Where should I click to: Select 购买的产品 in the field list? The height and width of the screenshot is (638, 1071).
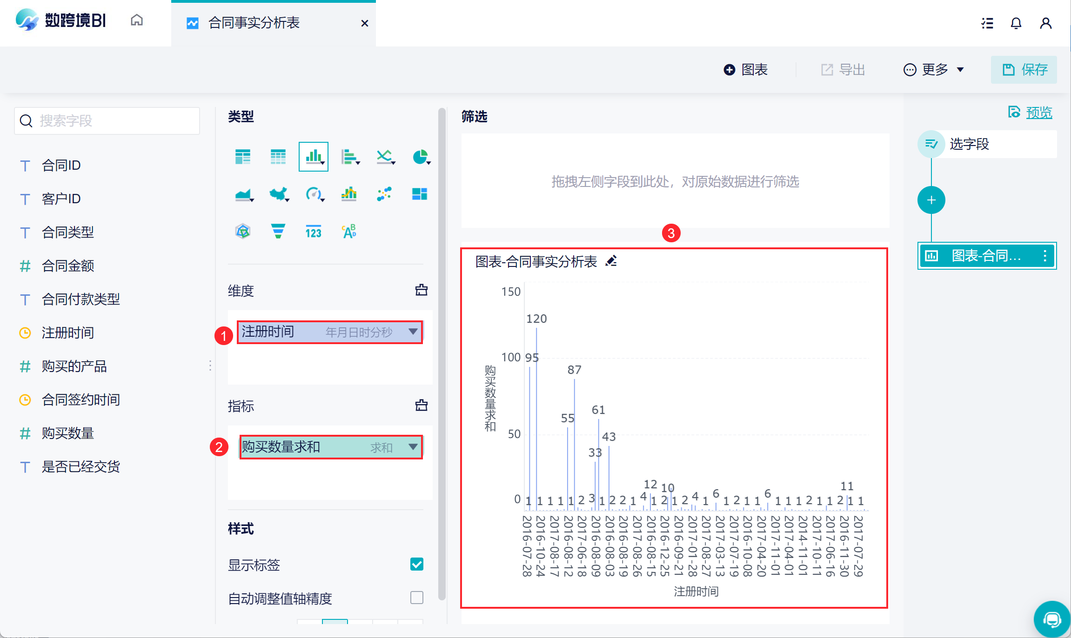(74, 366)
